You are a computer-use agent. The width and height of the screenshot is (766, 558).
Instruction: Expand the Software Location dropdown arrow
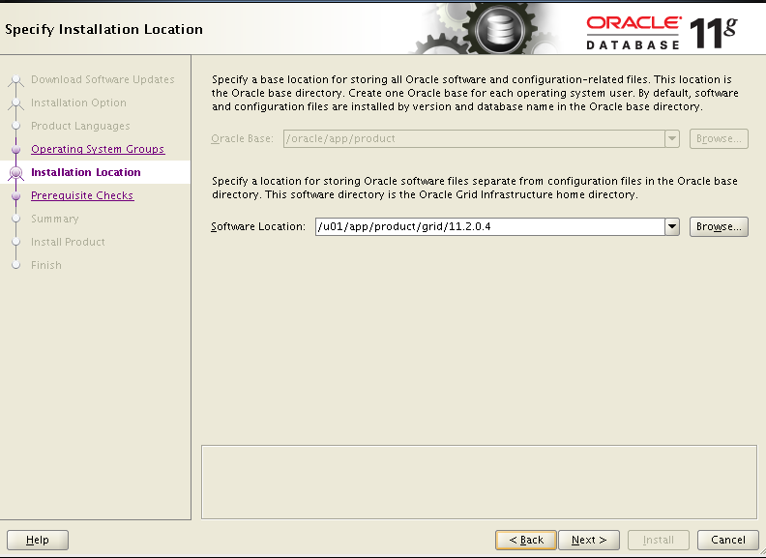click(x=672, y=226)
